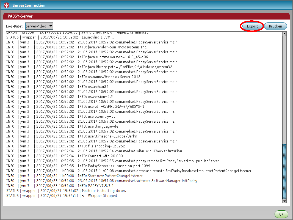This screenshot has width=293, height=220.
Task: Click the Drucken button to print log
Action: pos(275,26)
